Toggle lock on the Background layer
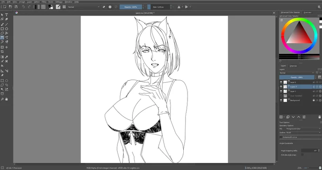322x170 pixels. pos(313,101)
